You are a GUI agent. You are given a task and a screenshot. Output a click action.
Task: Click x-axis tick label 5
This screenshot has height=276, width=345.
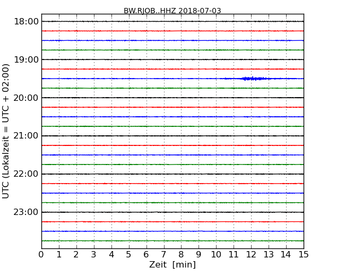[x=129, y=254]
